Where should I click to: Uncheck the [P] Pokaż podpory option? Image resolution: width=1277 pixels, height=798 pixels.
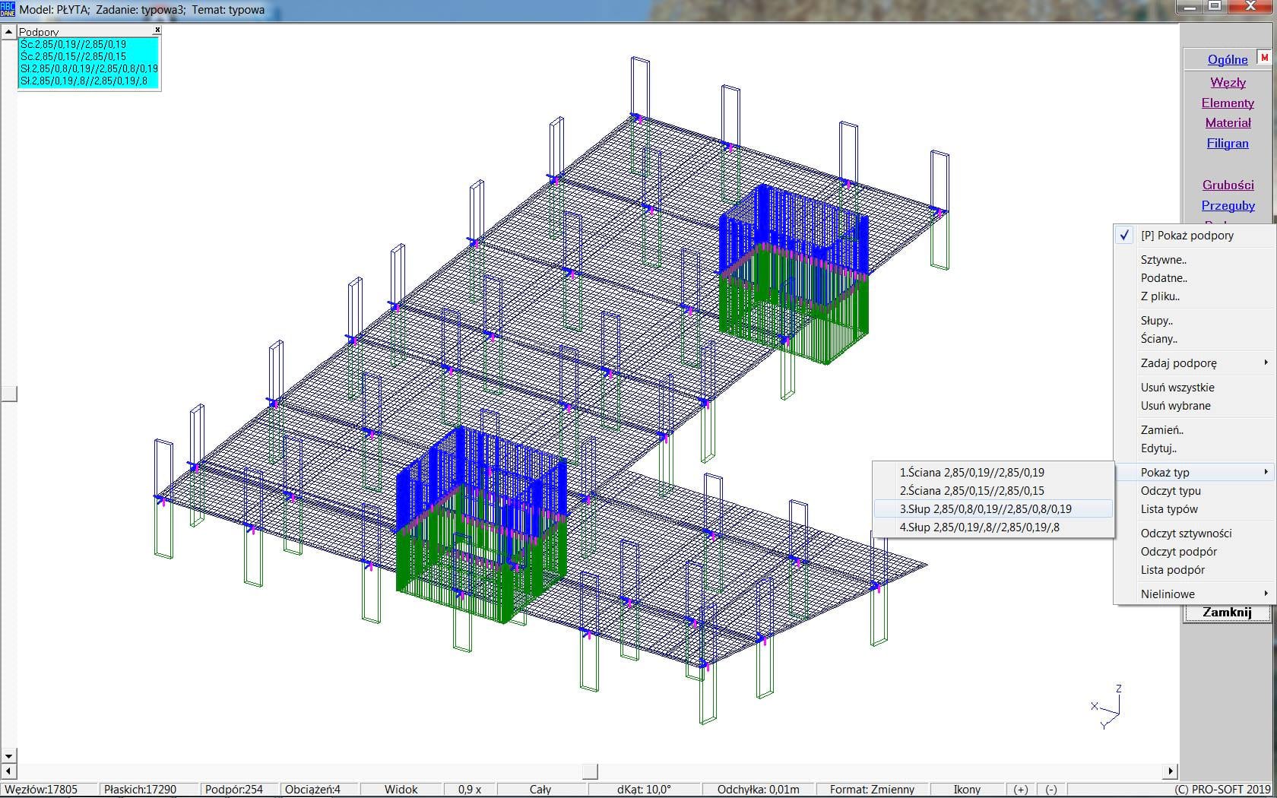click(1187, 236)
